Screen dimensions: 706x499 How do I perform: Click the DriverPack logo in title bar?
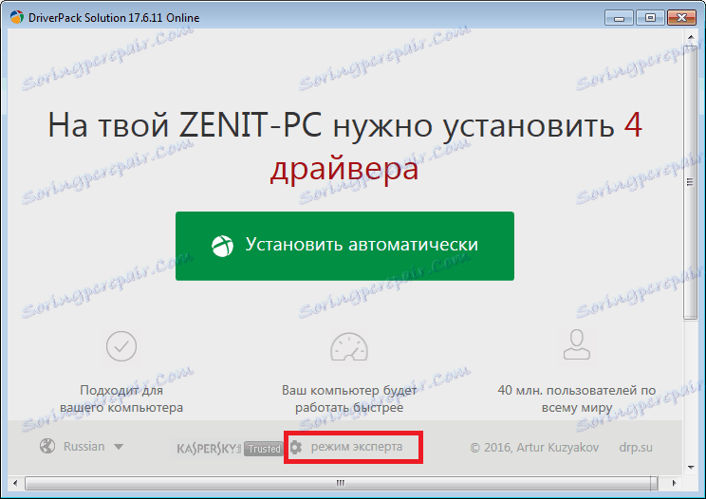[x=17, y=17]
